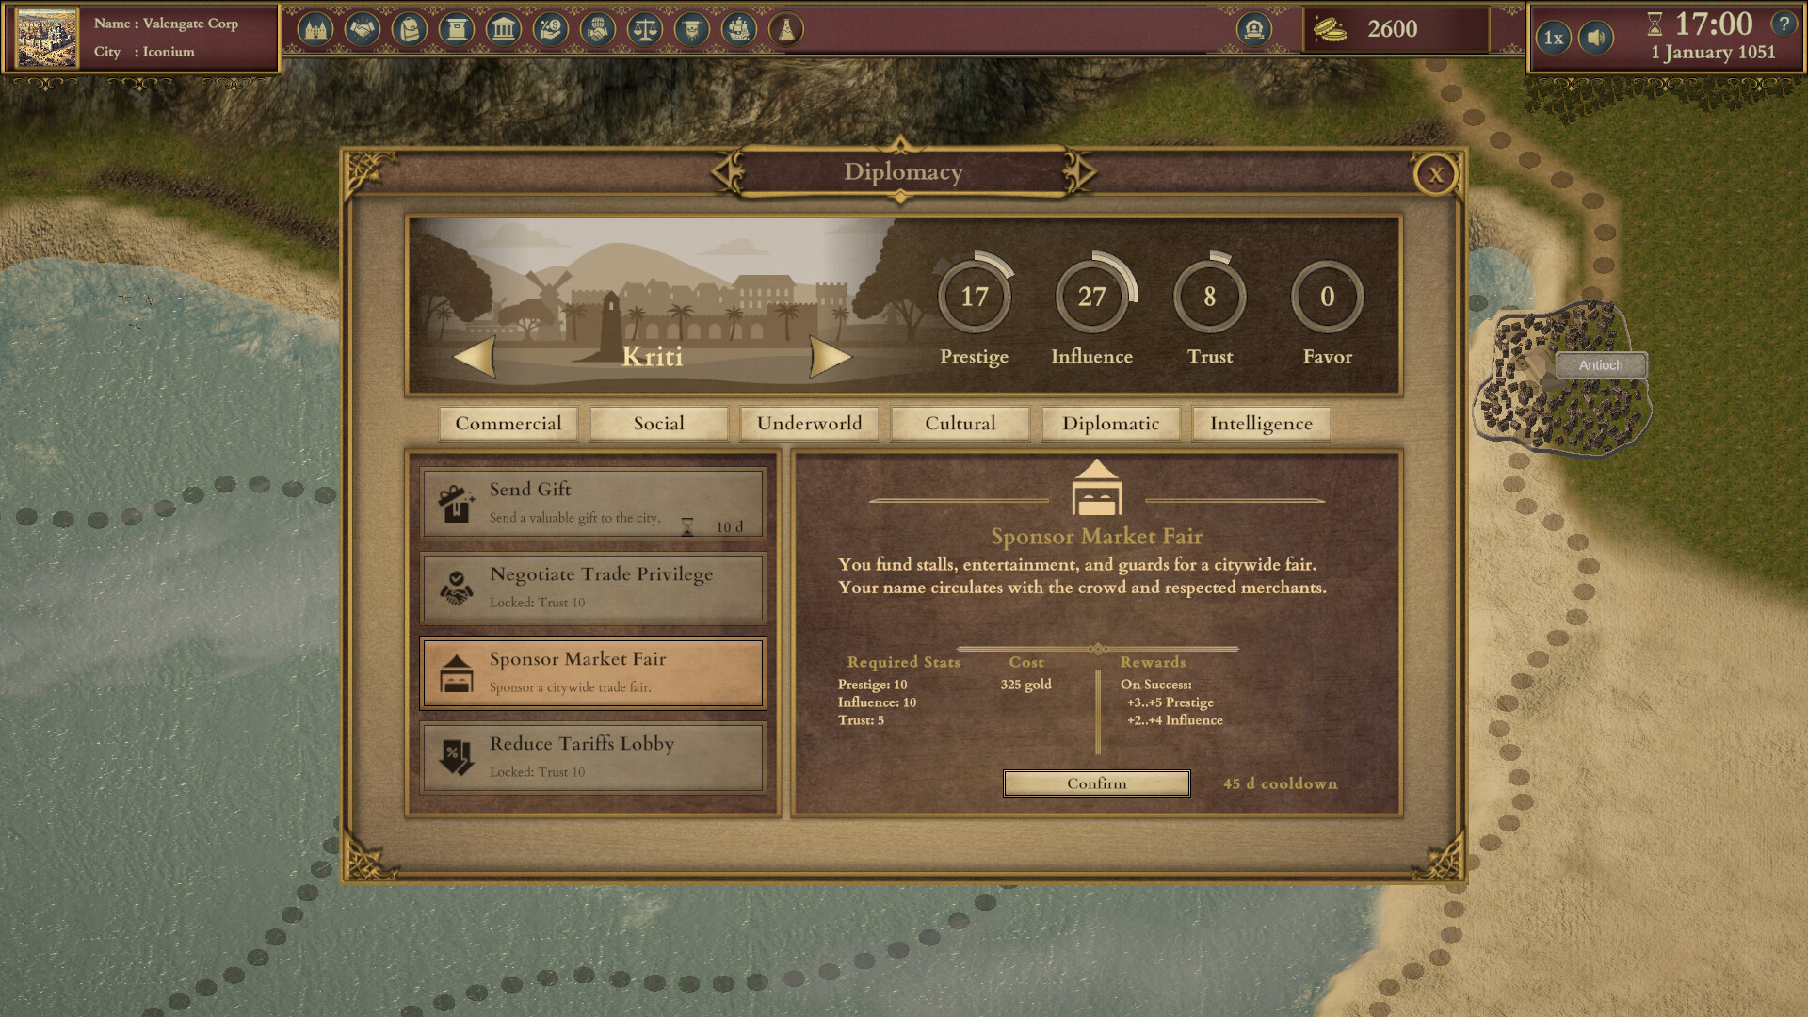Screen dimensions: 1808x1017
Task: Go to previous city with left arrow
Action: [475, 358]
